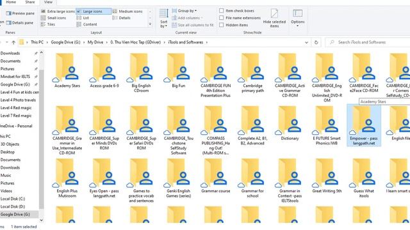The width and height of the screenshot is (410, 230).
Task: Open CAMBRIDGE FUN 4th Edition Presentation Plus folder
Action: coord(215,75)
